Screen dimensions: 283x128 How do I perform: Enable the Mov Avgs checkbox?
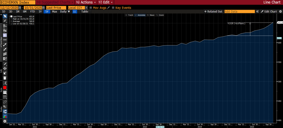pyautogui.click(x=91, y=7)
